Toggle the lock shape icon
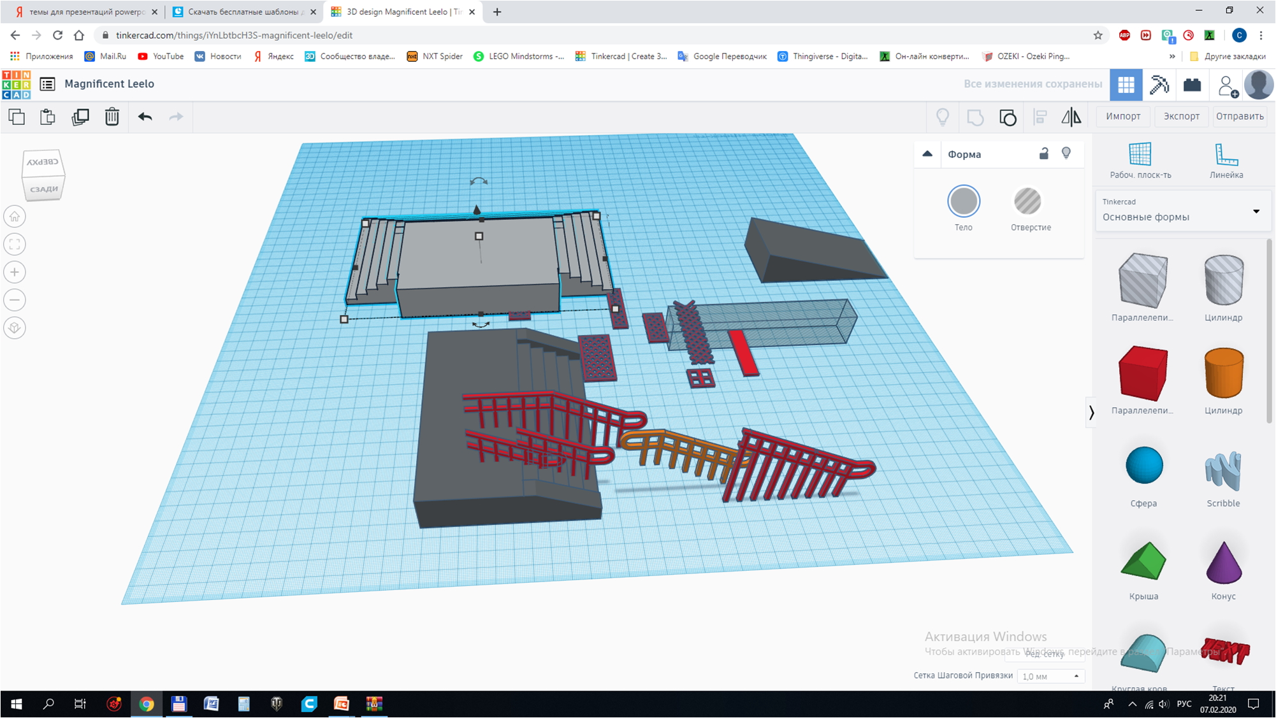The height and width of the screenshot is (718, 1276). tap(1044, 154)
